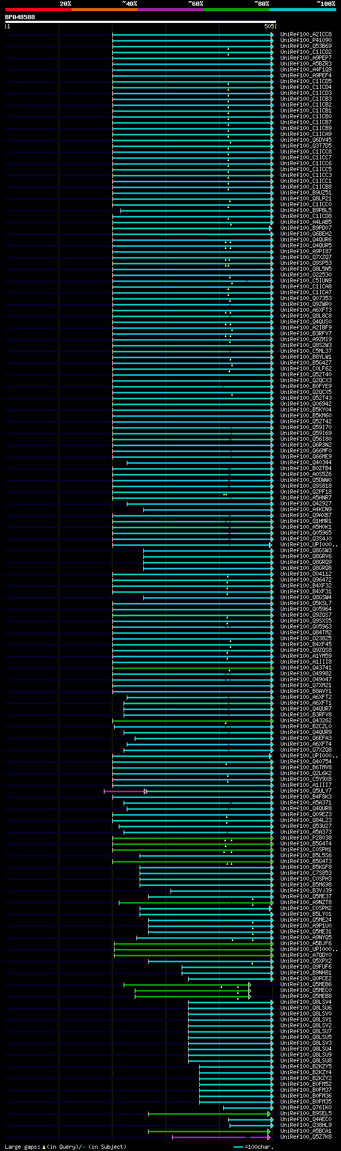Click the green ~80% identity legend segment
341x1151 pixels.
(x=237, y=10)
